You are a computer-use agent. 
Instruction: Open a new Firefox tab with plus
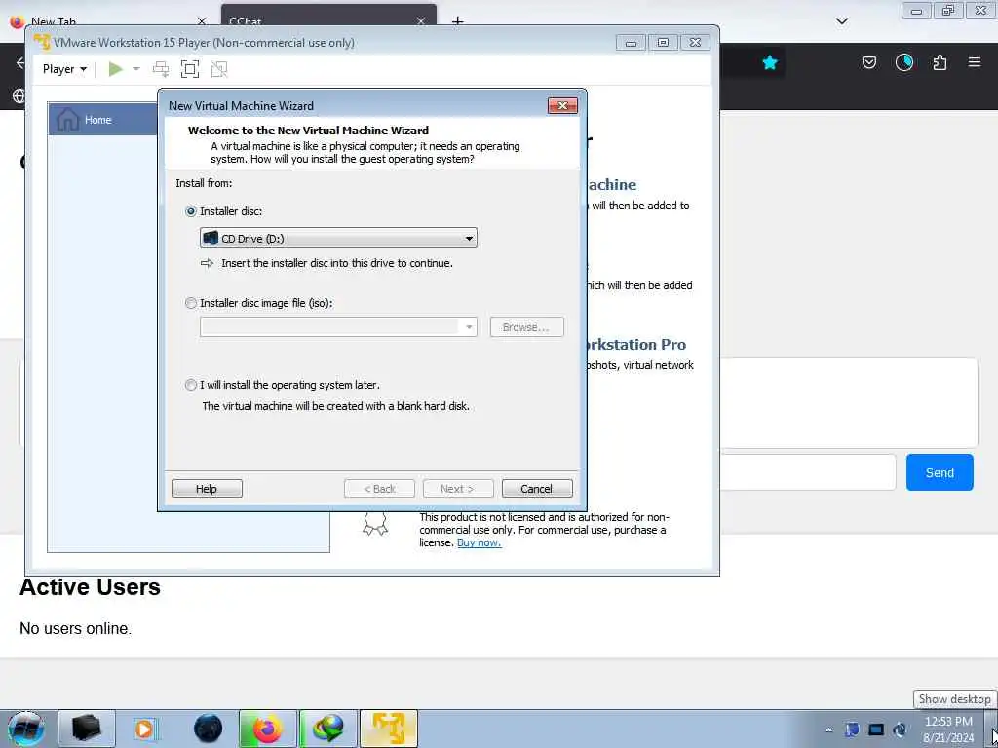(x=457, y=21)
